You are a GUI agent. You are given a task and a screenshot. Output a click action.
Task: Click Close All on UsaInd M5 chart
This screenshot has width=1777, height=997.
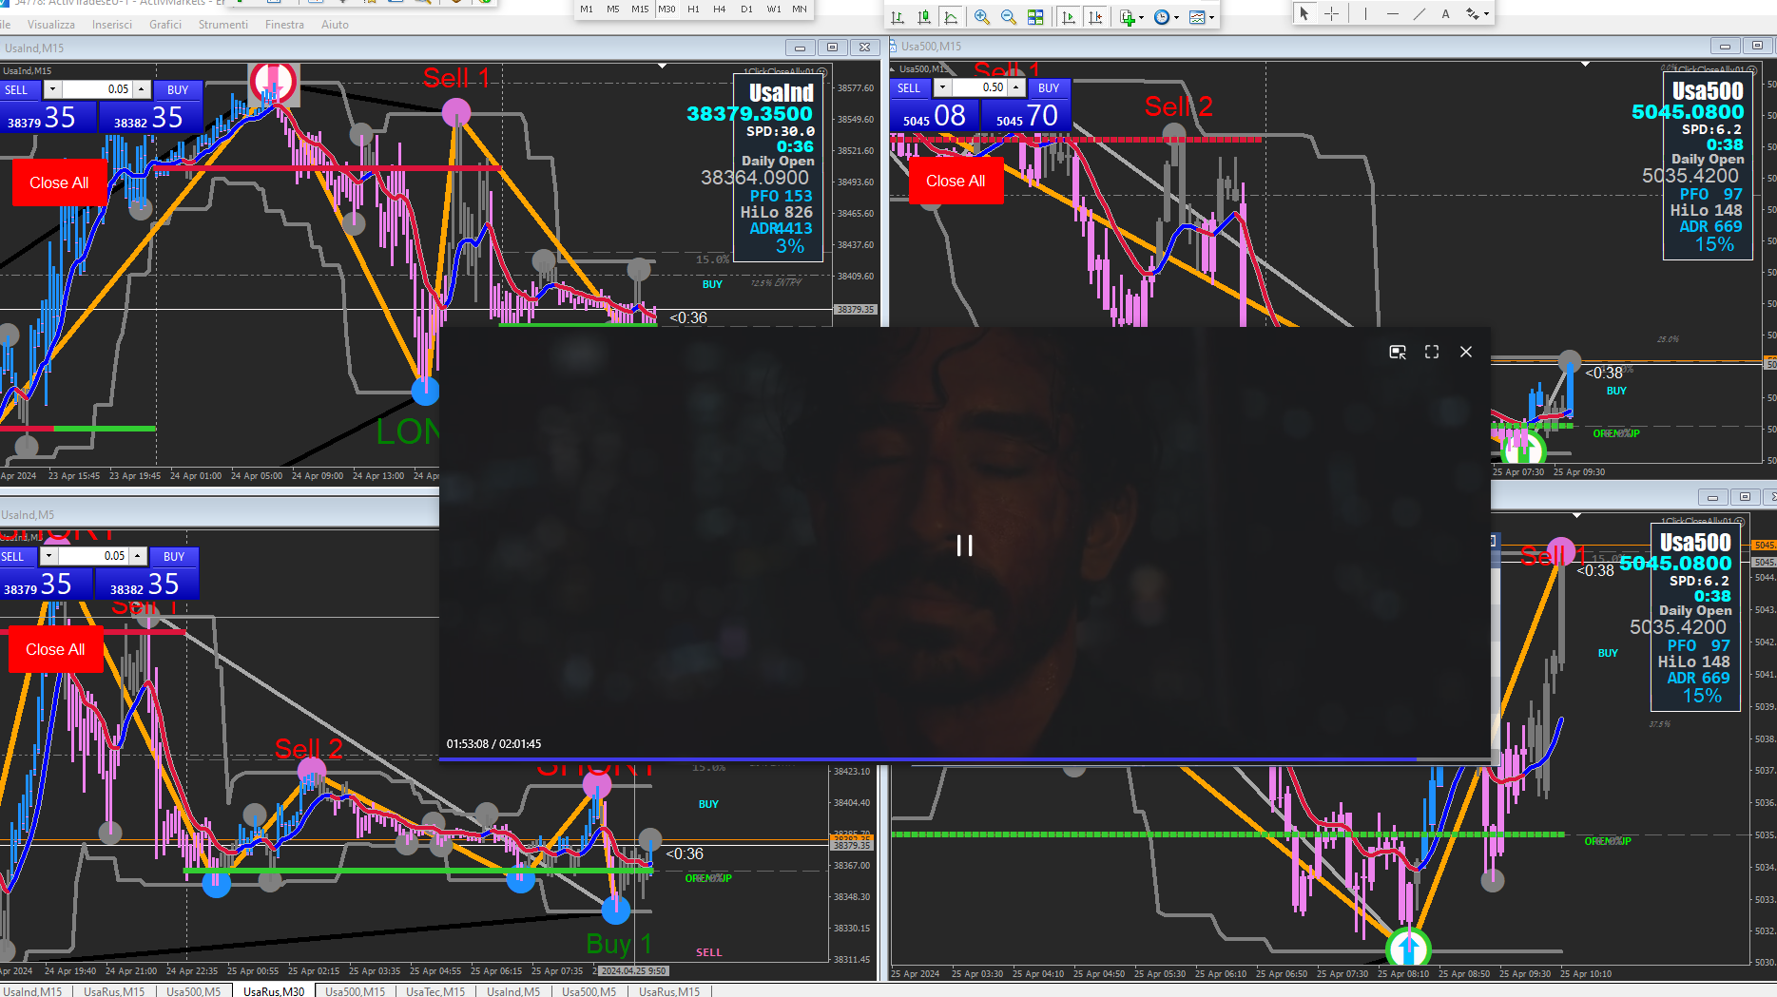55,649
